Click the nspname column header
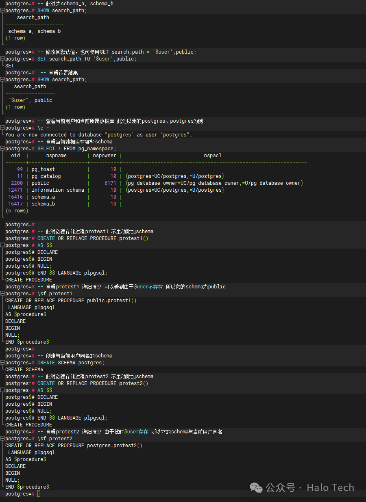Viewport: 366px width, 502px height. tap(56, 156)
